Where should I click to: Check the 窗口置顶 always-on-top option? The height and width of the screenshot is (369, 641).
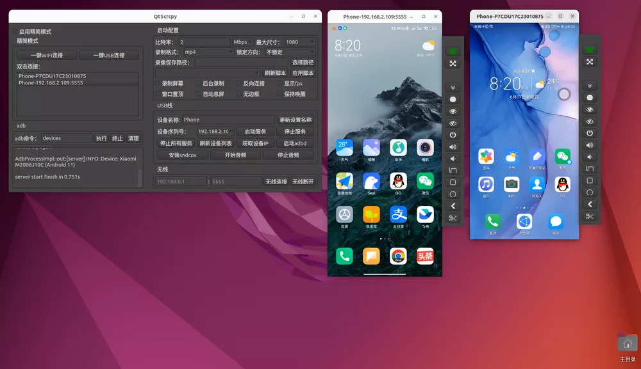pyautogui.click(x=158, y=94)
